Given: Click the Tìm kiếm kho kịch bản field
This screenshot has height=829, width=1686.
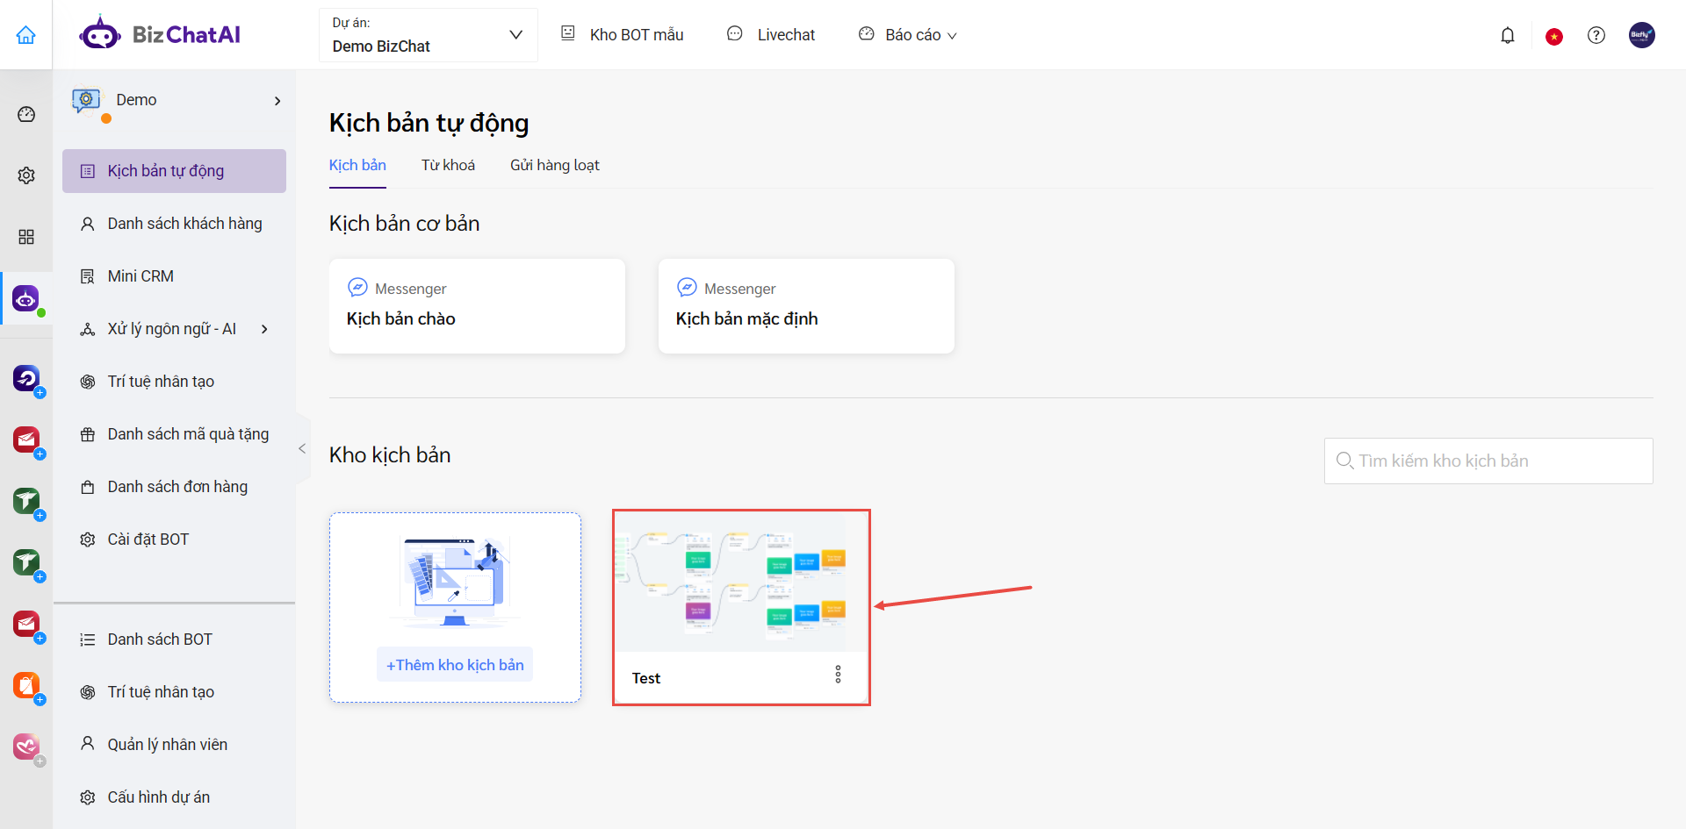Looking at the screenshot, I should (1488, 461).
